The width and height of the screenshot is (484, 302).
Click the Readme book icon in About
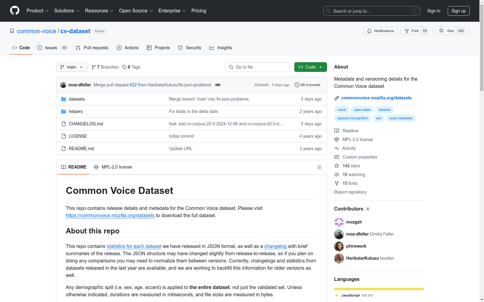[x=337, y=131]
